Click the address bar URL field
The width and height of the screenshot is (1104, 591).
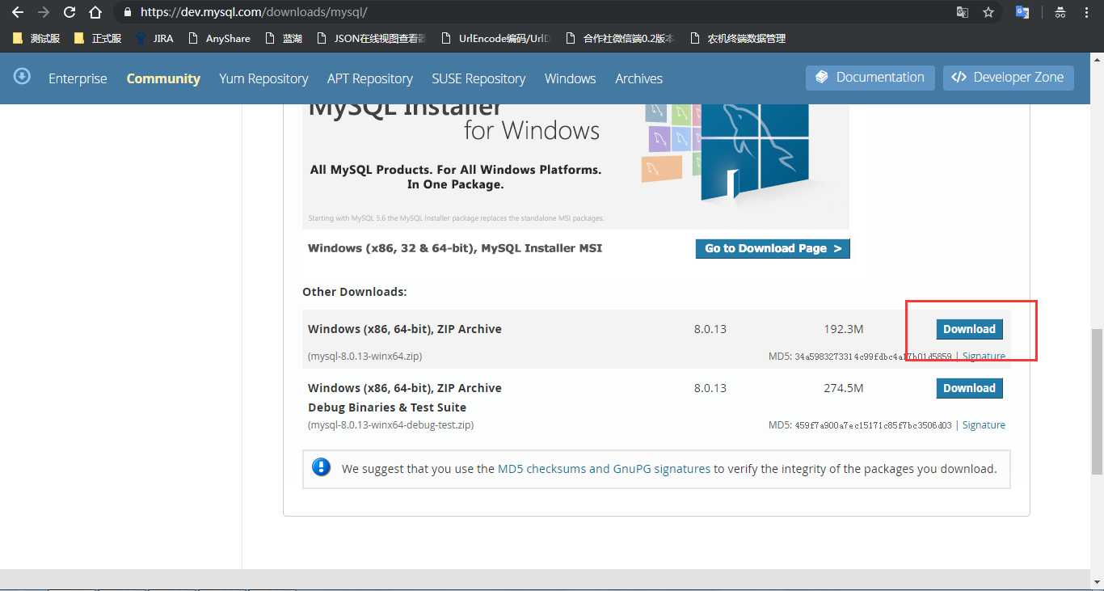click(x=533, y=12)
